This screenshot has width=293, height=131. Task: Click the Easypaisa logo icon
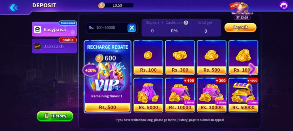pyautogui.click(x=37, y=30)
